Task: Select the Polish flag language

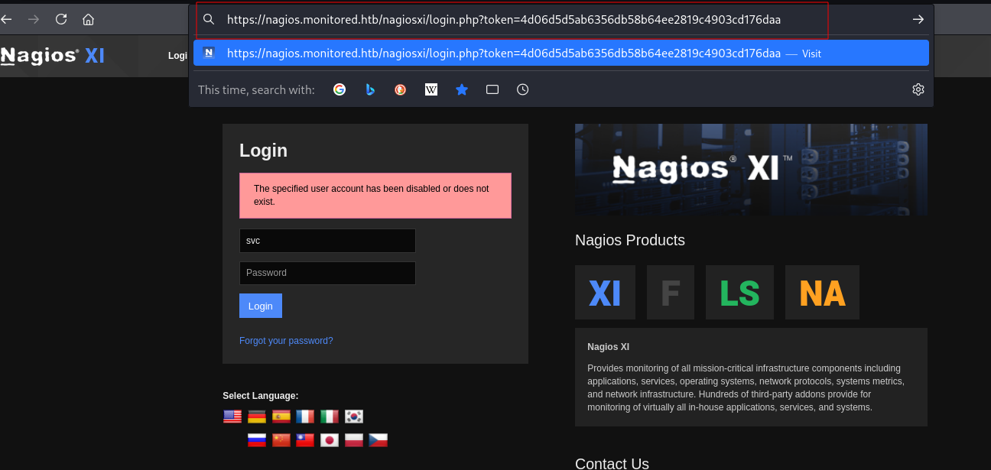Action: (354, 440)
